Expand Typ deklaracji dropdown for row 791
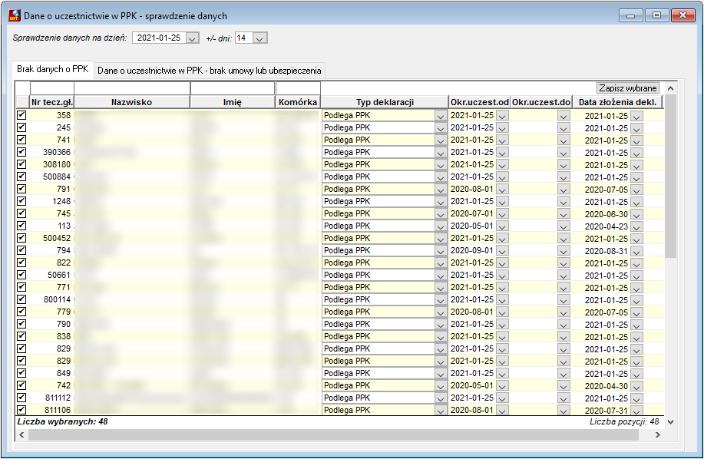Screen dimensions: 704x459 point(441,190)
